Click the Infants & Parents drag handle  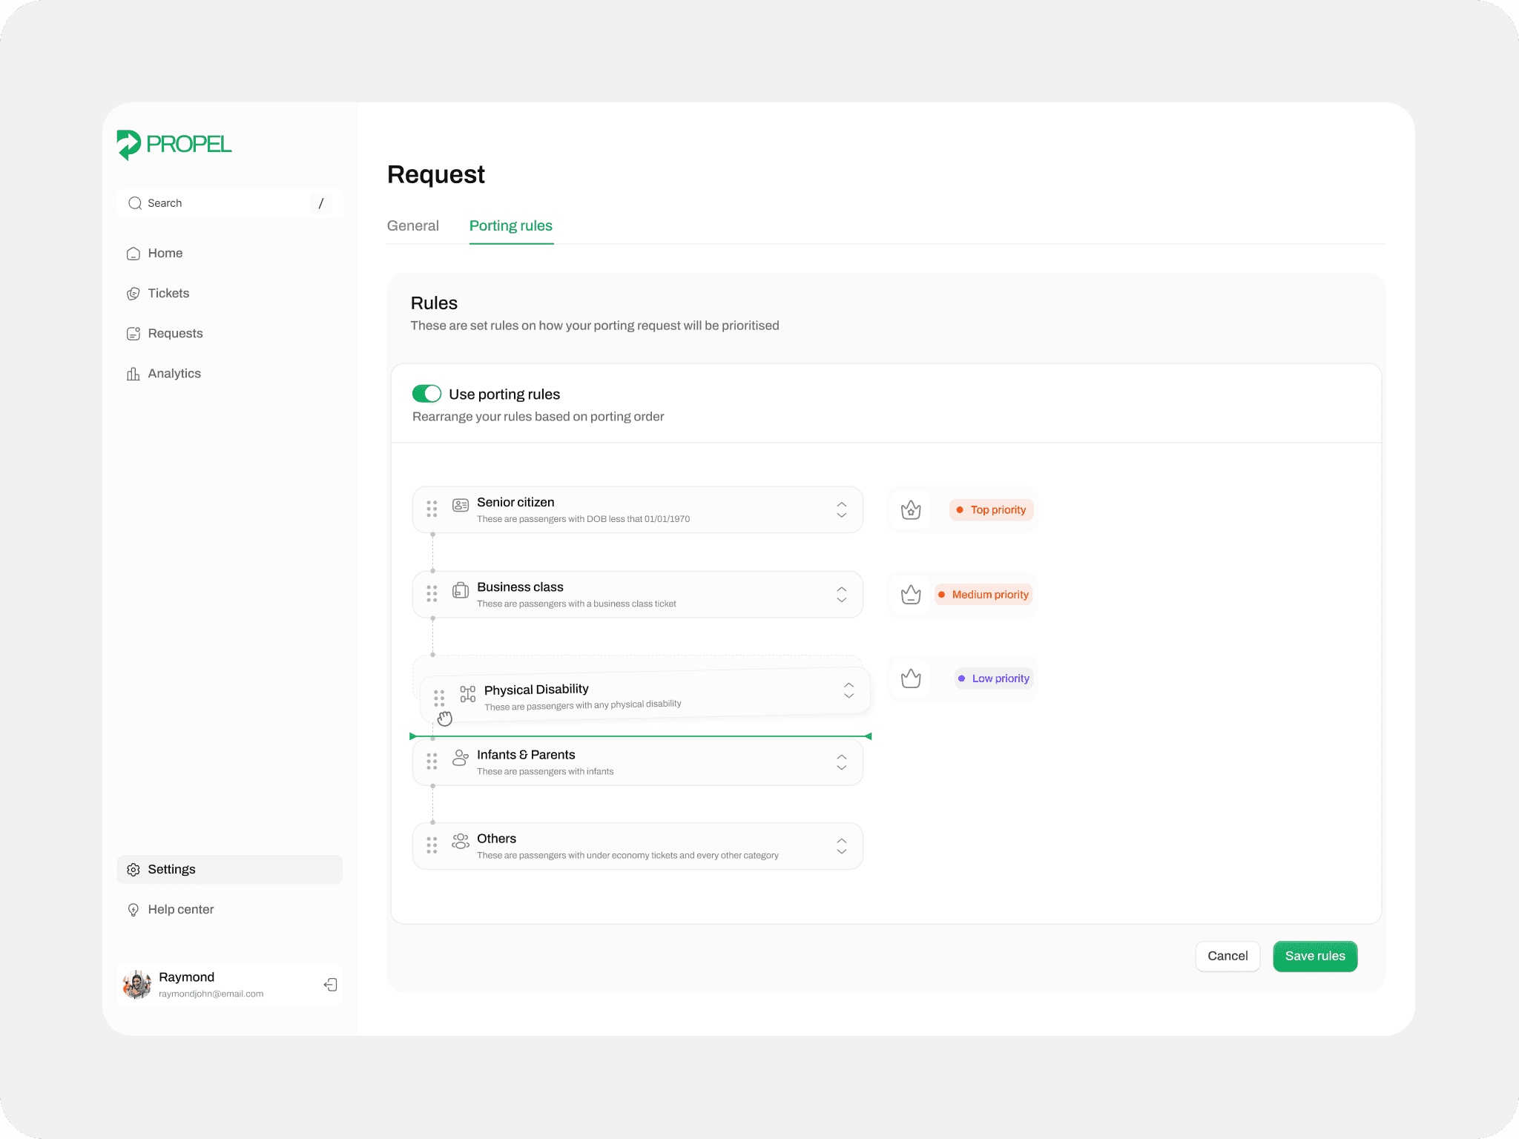[432, 762]
